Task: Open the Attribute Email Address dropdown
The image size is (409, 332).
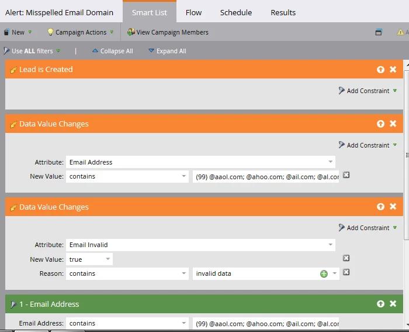Action: (x=200, y=162)
